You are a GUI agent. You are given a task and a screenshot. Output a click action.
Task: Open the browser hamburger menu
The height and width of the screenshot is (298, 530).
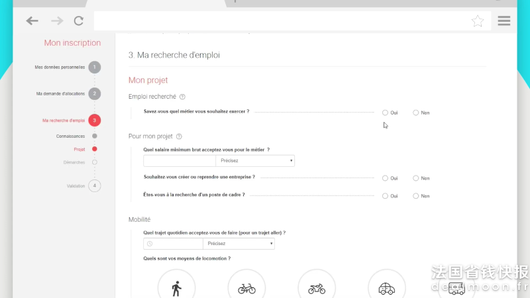504,21
